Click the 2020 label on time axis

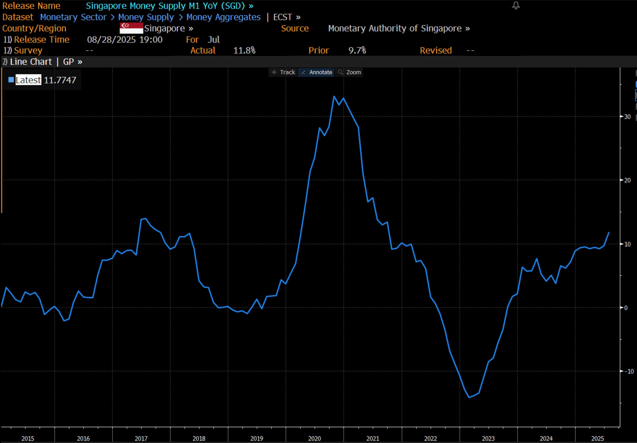coord(314,438)
